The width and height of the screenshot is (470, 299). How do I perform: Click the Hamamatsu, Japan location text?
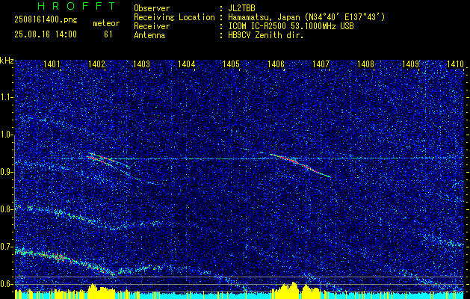306,17
